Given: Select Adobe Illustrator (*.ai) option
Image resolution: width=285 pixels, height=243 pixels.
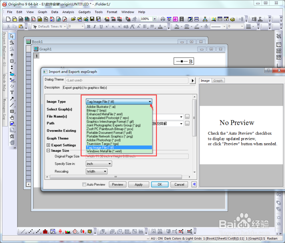Looking at the screenshot, I should click(x=119, y=107).
